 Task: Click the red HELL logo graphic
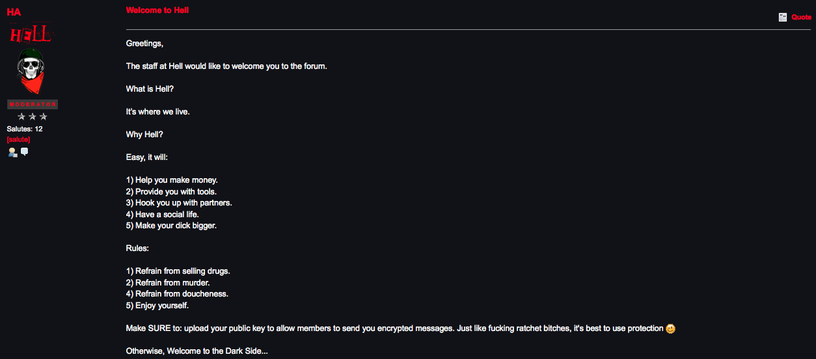[x=31, y=34]
